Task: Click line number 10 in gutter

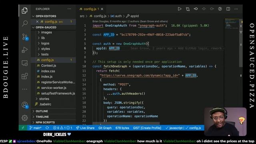Action: 84,66
